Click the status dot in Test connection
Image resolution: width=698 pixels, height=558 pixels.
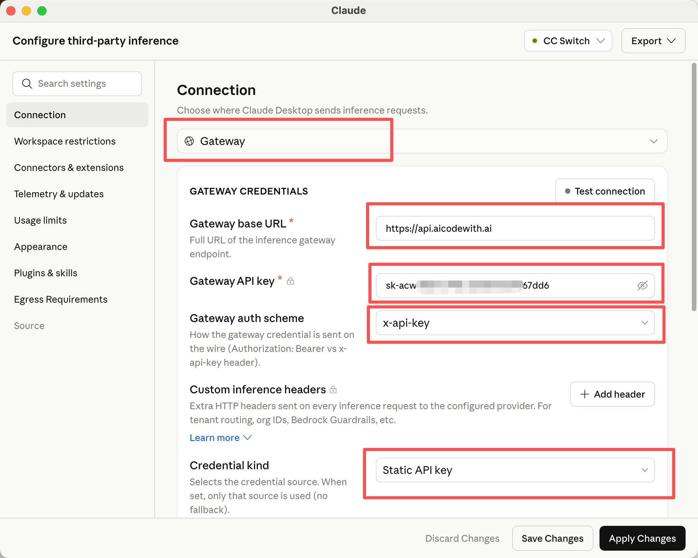pyautogui.click(x=568, y=191)
